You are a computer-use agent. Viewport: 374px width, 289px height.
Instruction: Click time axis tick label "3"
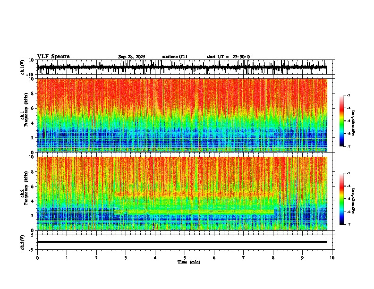click(x=126, y=258)
